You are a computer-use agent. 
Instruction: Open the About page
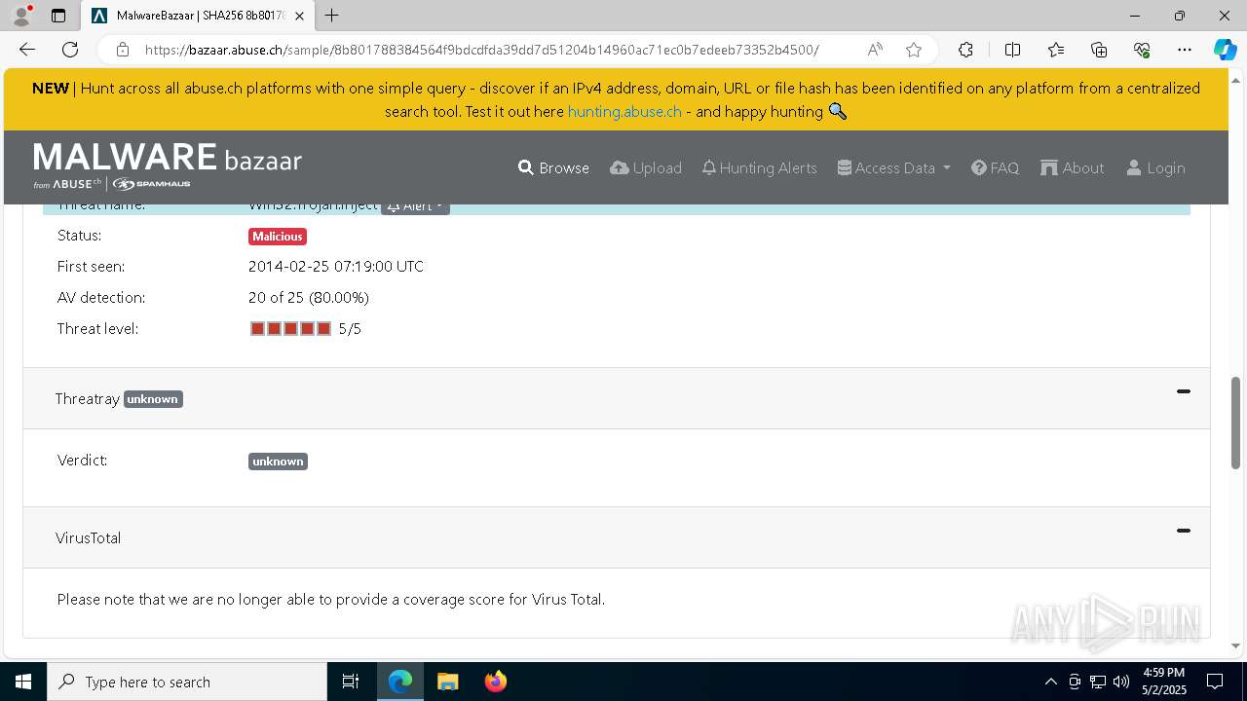(1072, 167)
